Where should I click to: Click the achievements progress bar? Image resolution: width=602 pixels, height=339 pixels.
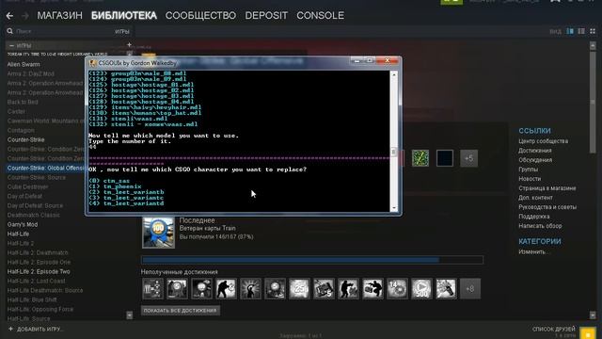coord(312,260)
